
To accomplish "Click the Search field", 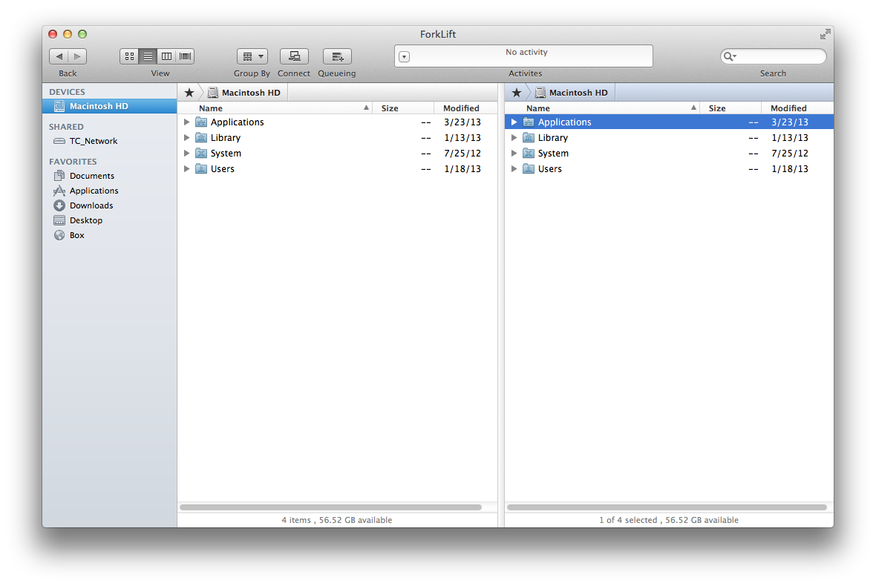I will tap(774, 56).
